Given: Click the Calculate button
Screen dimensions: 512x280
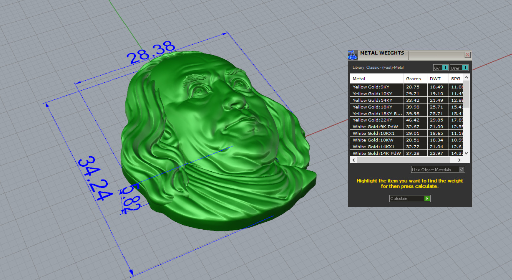Looking at the screenshot, I should click(409, 198).
